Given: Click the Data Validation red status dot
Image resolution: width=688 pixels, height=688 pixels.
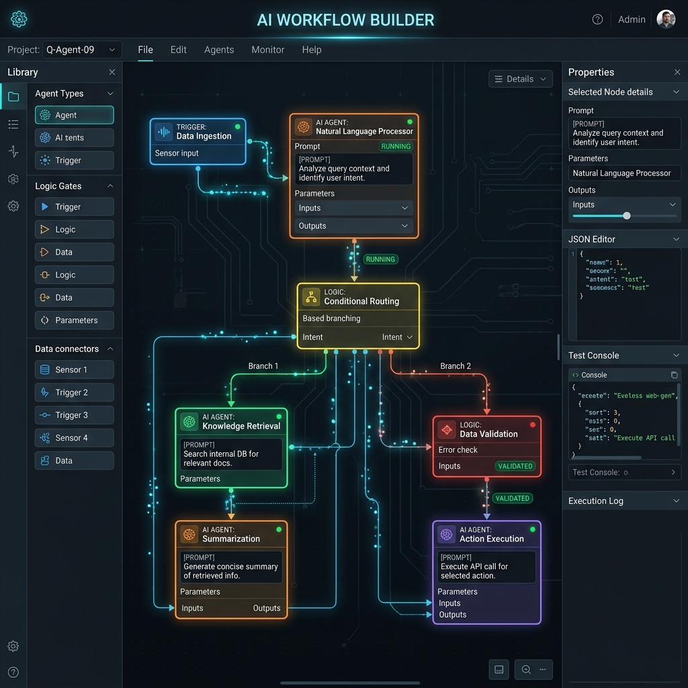Looking at the screenshot, I should pos(533,425).
